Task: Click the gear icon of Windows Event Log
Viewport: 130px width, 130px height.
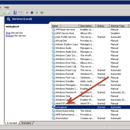Action: 53,70
